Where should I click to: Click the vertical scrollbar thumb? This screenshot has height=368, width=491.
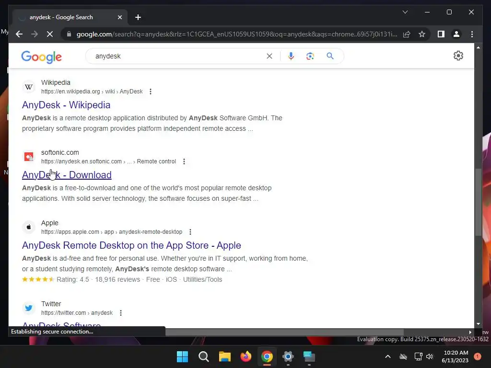[x=478, y=203]
